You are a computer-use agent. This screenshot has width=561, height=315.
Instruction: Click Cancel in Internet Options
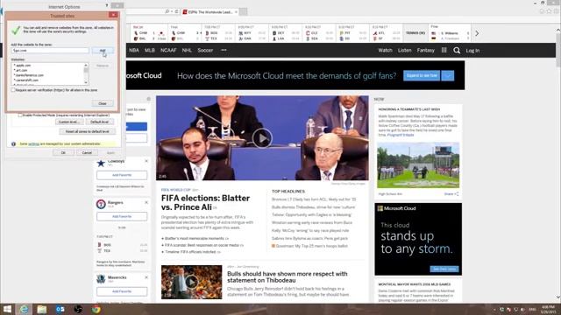[x=87, y=153]
